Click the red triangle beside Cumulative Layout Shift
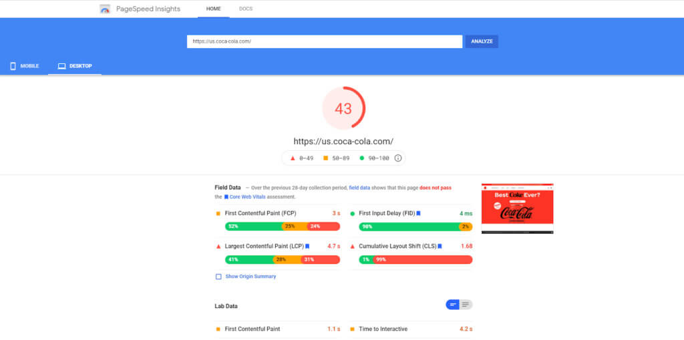 tap(353, 246)
